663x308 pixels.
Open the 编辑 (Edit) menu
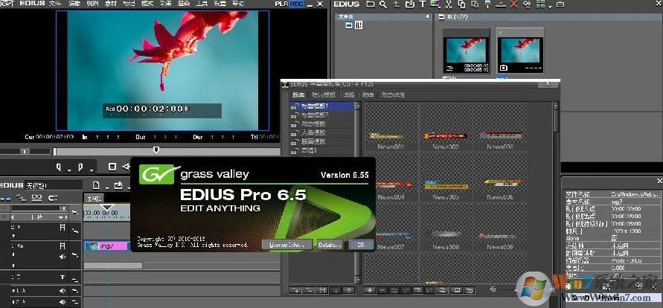pos(74,4)
